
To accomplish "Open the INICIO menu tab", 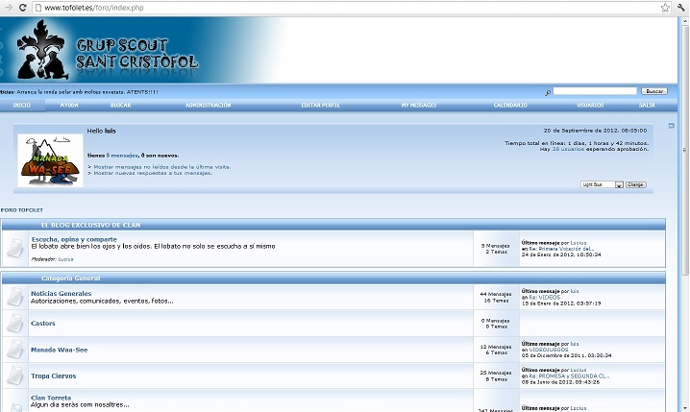I will (21, 106).
